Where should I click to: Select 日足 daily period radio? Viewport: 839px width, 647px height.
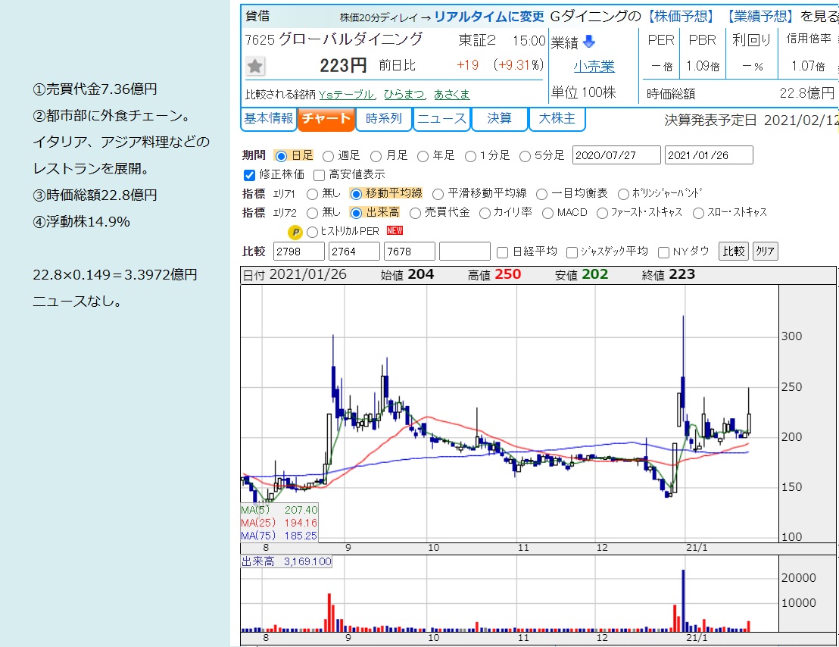pos(282,156)
